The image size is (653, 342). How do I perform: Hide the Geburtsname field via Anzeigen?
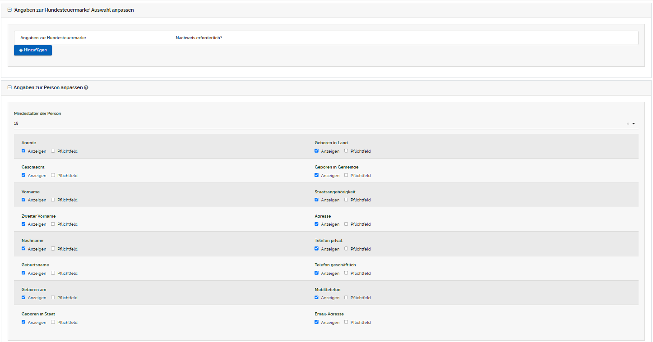23,273
